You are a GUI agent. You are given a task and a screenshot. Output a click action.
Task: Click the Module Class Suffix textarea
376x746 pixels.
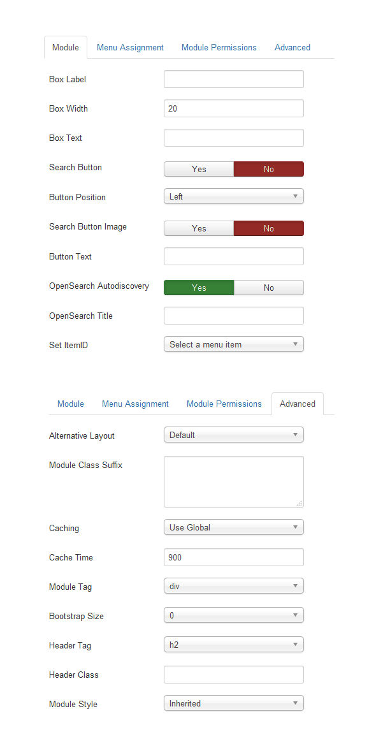coord(234,481)
